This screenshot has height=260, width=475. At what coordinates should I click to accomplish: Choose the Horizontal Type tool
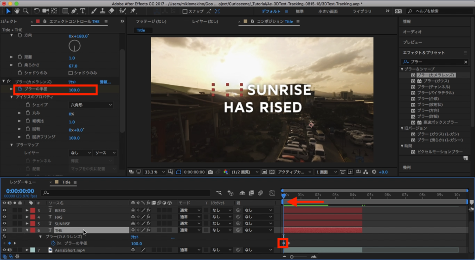point(83,11)
